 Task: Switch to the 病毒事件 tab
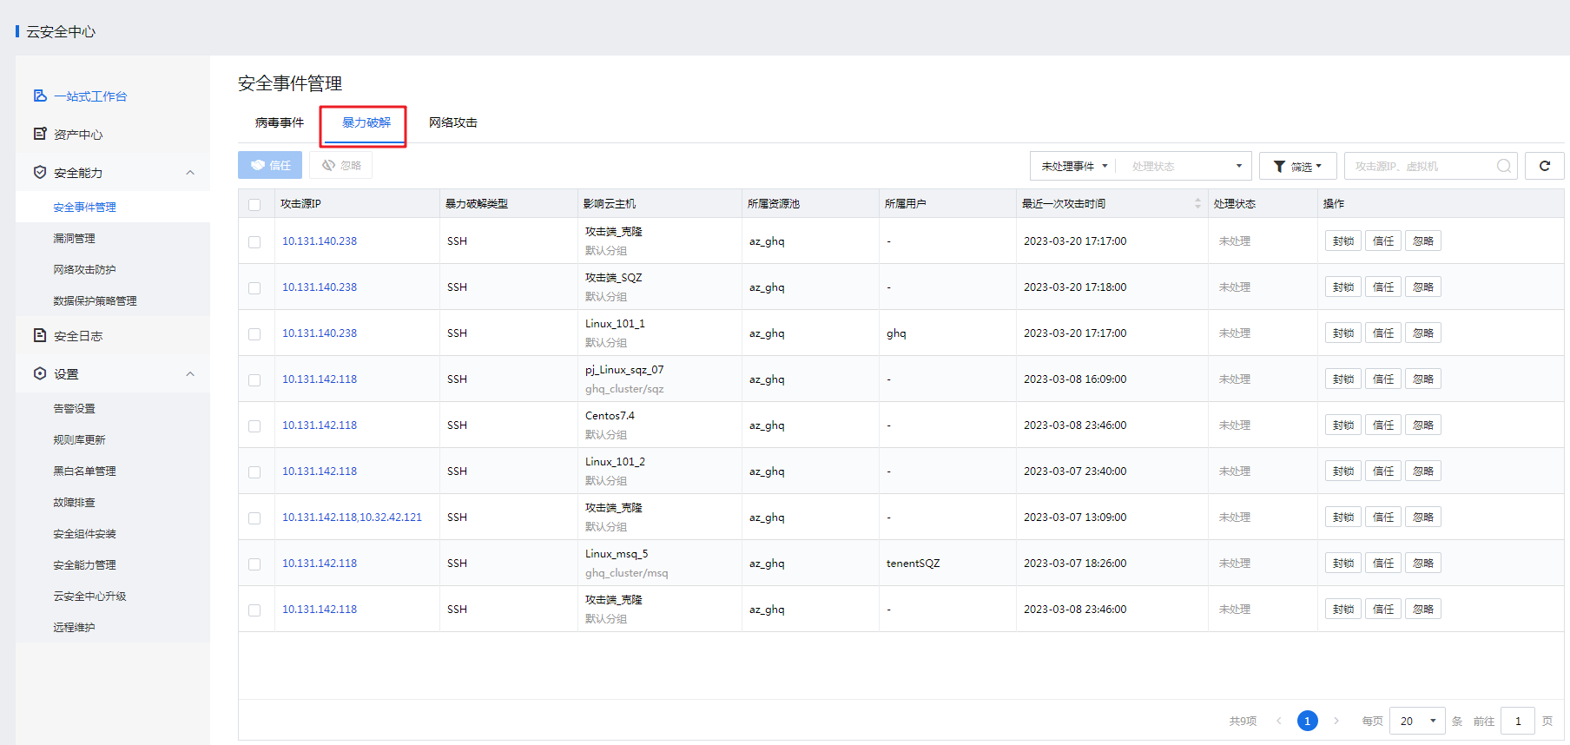[x=280, y=122]
